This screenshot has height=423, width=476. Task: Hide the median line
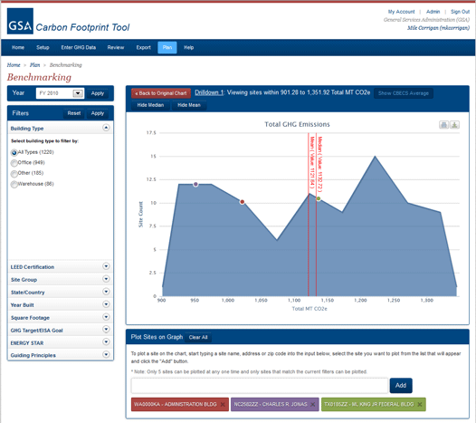tap(150, 105)
